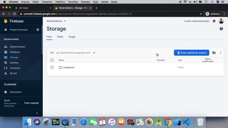Open the Database section

[15, 52]
